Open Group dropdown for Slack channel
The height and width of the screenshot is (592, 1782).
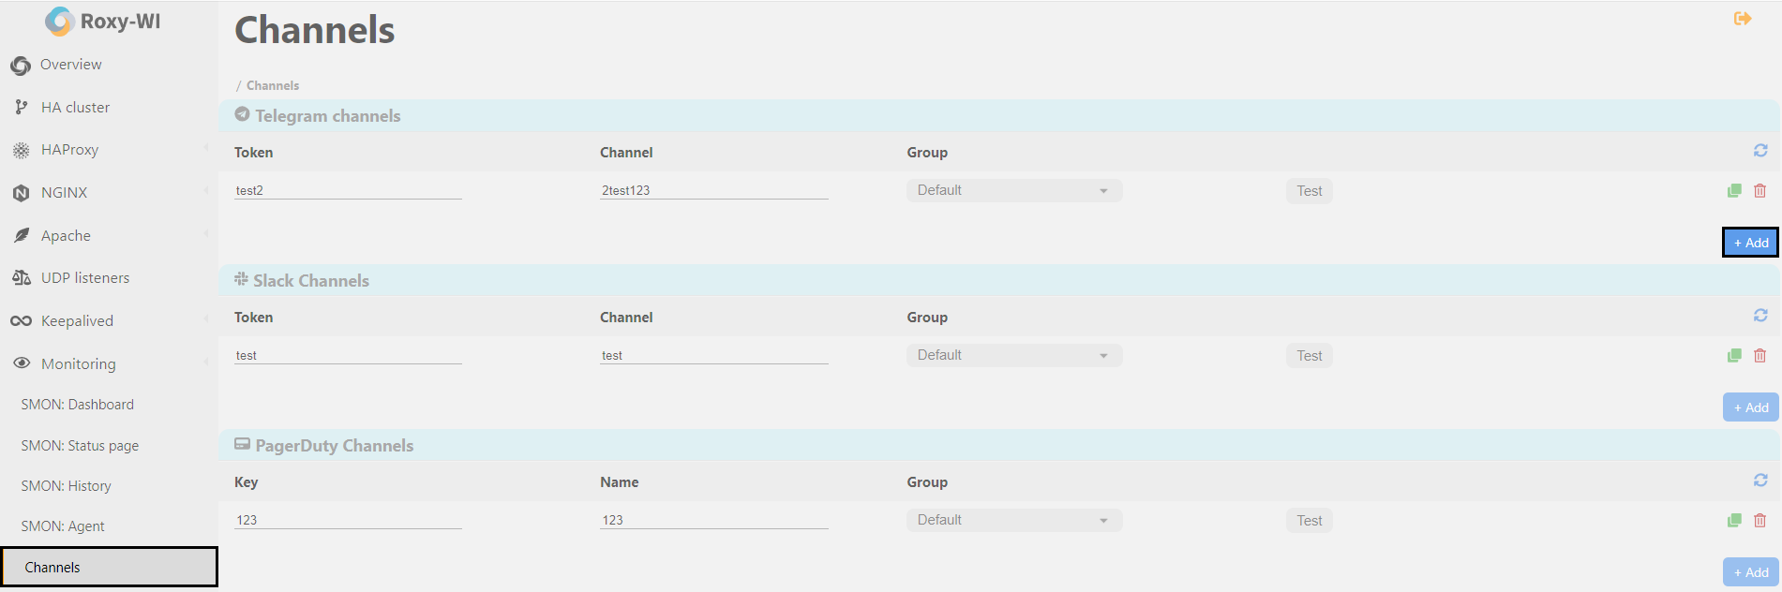click(1013, 356)
